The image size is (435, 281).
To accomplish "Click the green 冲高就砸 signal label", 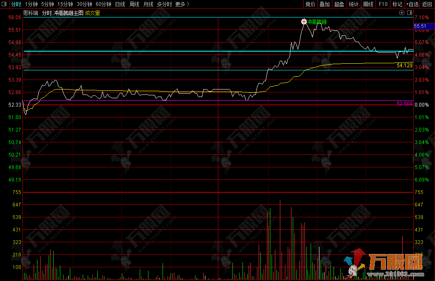I will [317, 22].
